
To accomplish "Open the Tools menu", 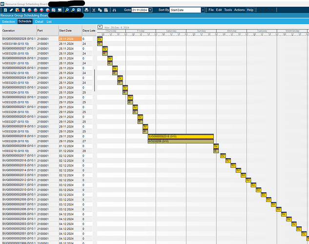I will pos(228,10).
